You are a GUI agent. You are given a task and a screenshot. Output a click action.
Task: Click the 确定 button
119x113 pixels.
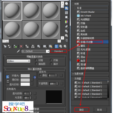(82, 110)
